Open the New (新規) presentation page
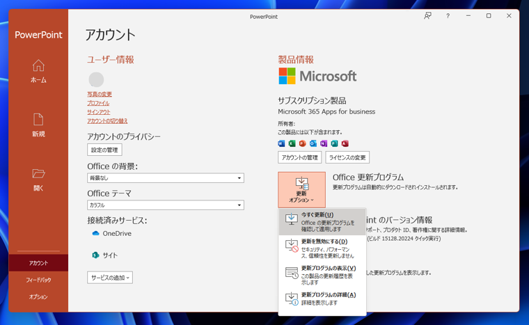This screenshot has width=529, height=325. (x=38, y=125)
